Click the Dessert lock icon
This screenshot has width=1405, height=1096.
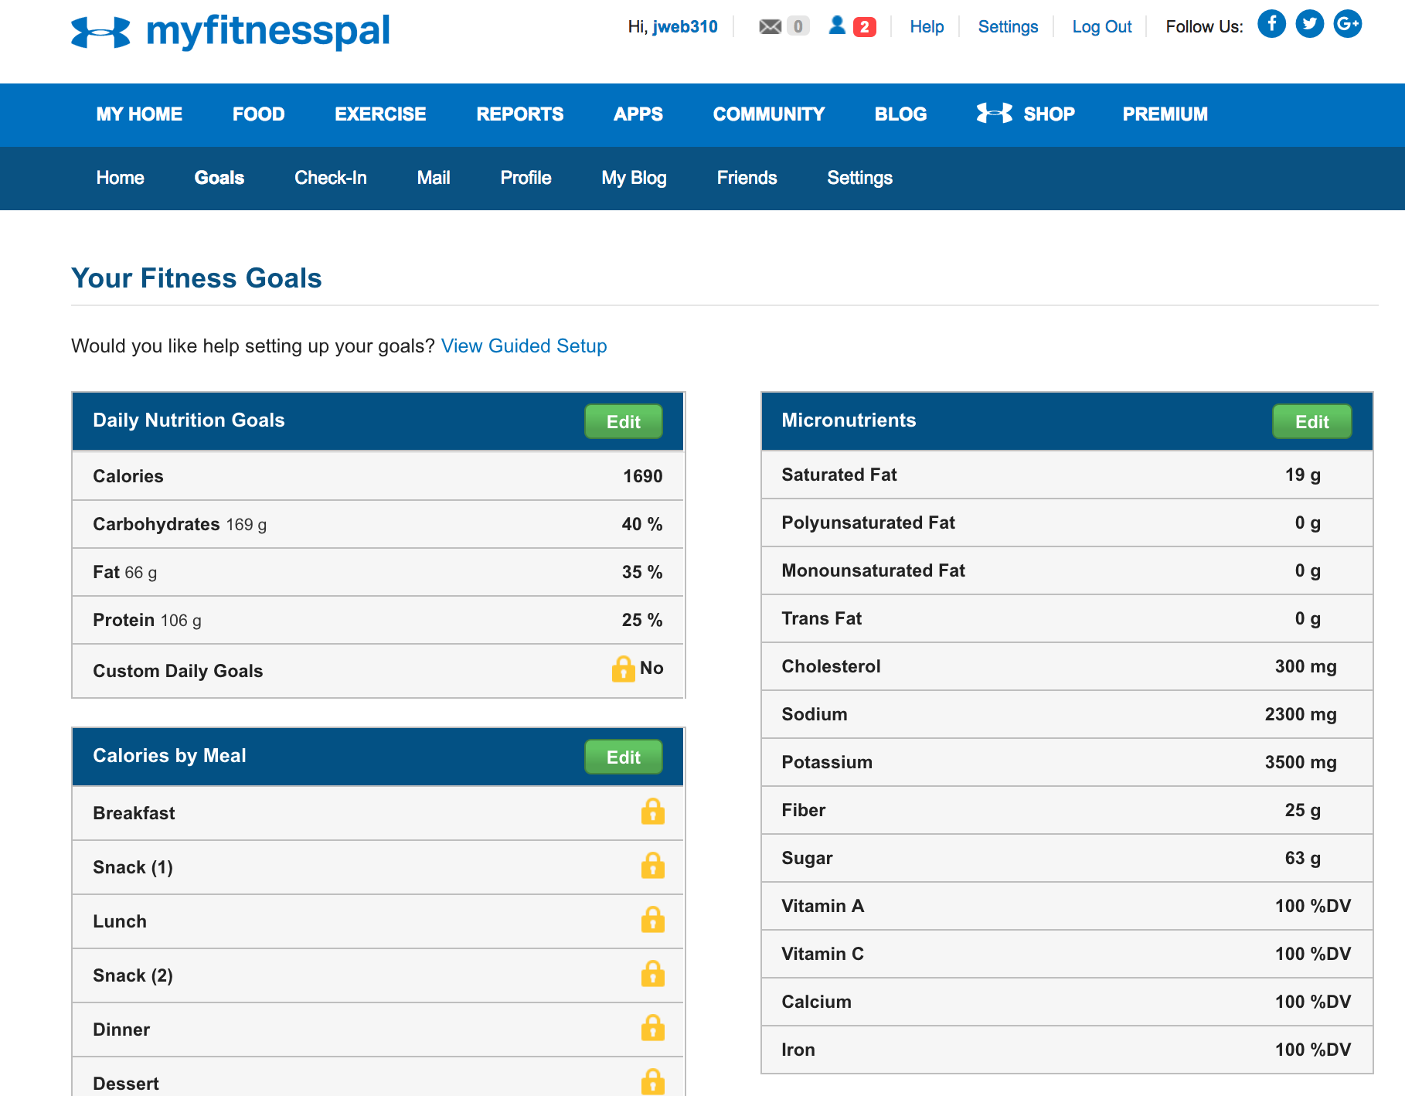point(653,1081)
